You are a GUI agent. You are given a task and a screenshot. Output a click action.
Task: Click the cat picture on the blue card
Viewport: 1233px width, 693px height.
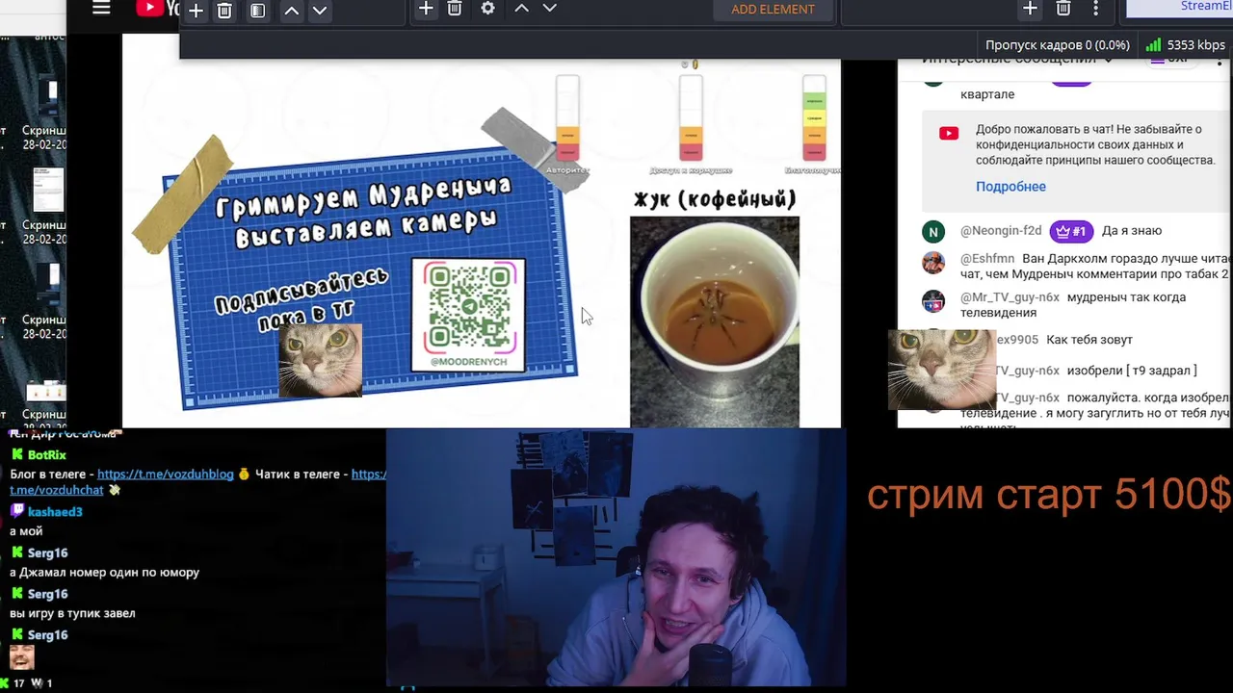[x=321, y=360]
